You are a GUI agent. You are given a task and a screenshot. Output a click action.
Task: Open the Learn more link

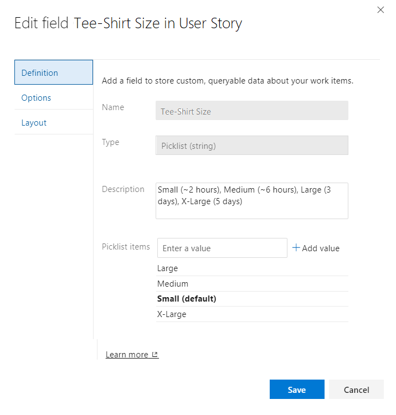coord(132,354)
